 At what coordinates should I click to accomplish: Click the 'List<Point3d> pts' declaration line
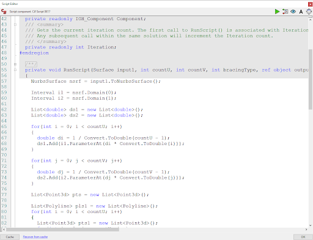[90, 195]
